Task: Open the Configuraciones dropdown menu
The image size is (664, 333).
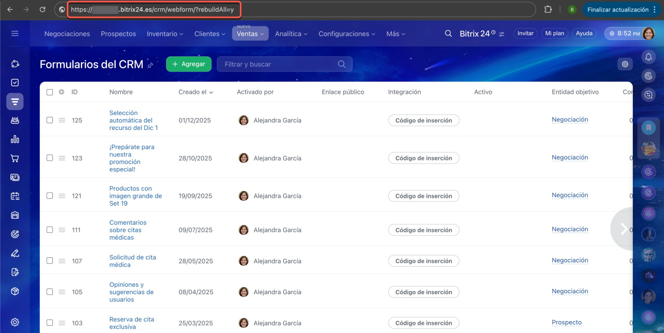Action: [347, 34]
